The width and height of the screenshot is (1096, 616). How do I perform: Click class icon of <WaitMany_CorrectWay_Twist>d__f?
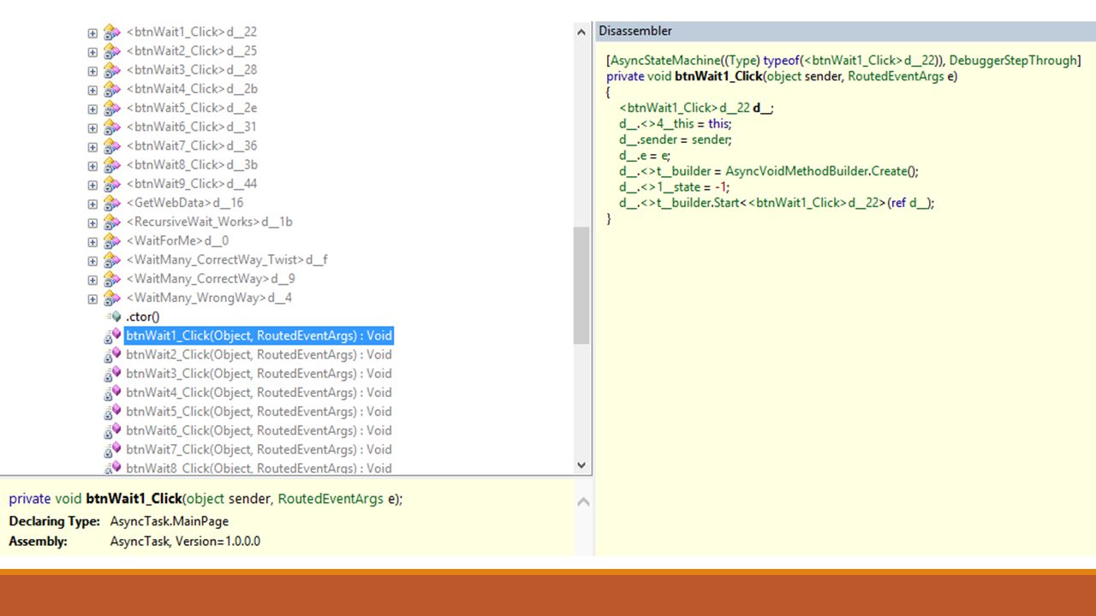[112, 260]
